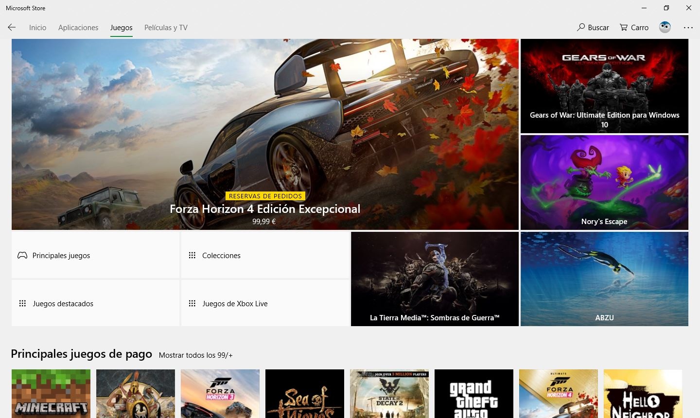Click the grid icon beside Juegos de Xbox Live
Viewport: 700px width, 418px height.
(192, 303)
